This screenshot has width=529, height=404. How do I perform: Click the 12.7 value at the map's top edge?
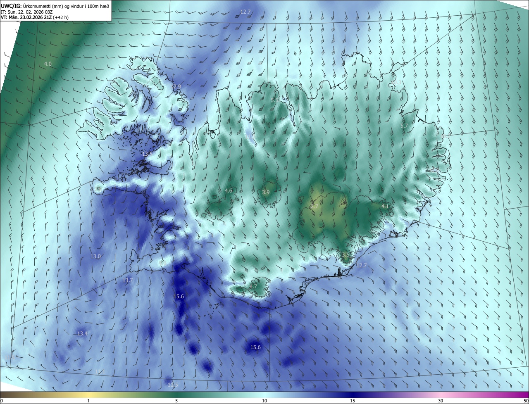pos(245,12)
